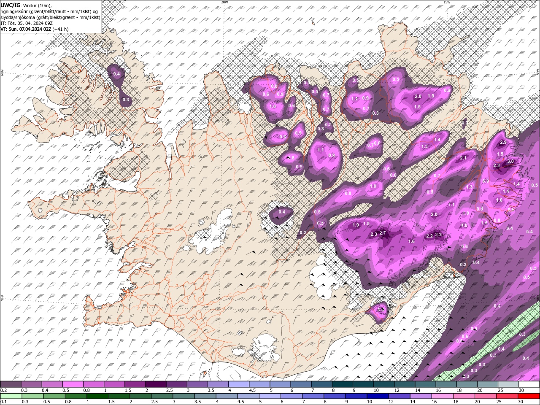Click the '1.9' precipitation value on the map
540x405 pixels.
(x=356, y=225)
